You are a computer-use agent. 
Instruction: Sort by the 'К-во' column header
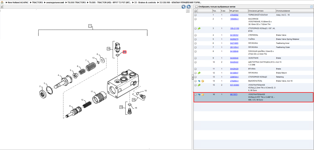point(225,11)
